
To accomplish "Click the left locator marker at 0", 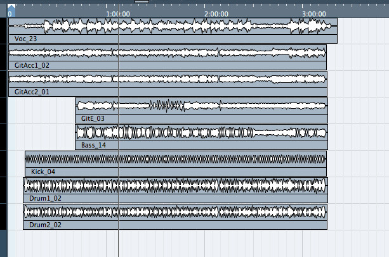I will point(11,10).
